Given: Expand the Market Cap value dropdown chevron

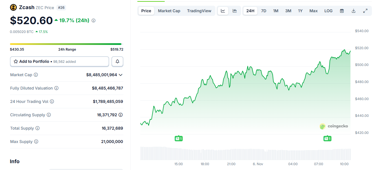Looking at the screenshot, I should pyautogui.click(x=121, y=75).
